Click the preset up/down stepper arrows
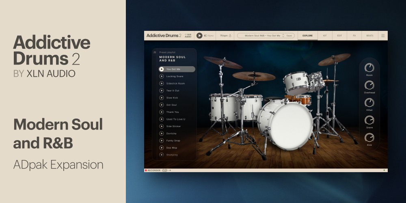 [x=283, y=36]
